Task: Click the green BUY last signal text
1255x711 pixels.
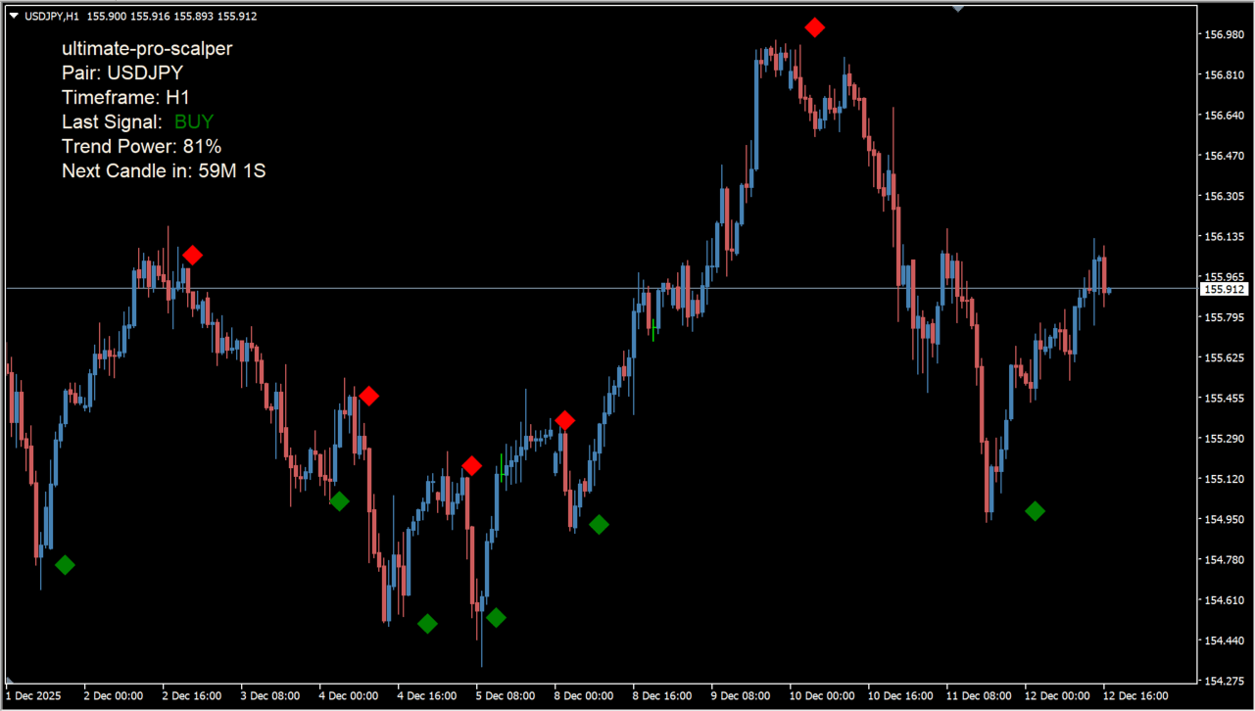Action: click(193, 122)
